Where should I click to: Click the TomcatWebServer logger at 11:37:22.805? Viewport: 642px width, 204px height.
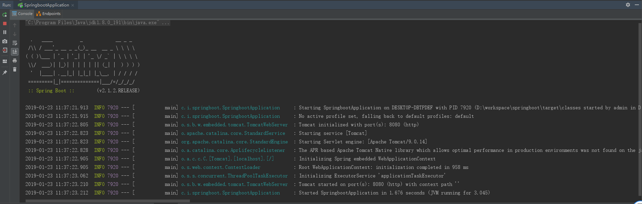(235, 125)
